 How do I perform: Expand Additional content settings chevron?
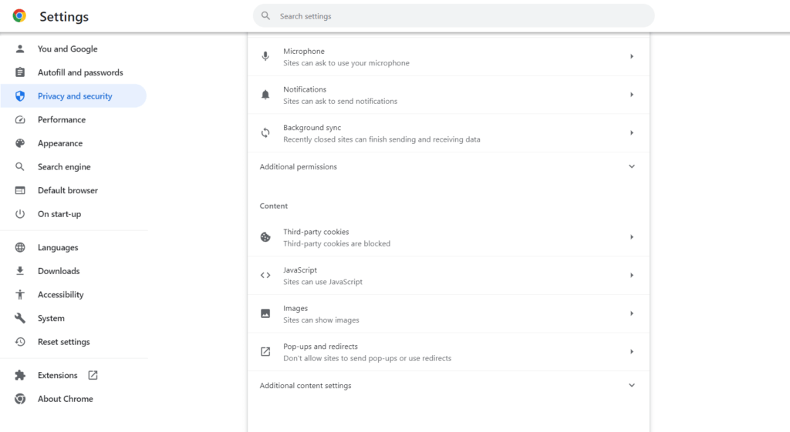point(631,385)
